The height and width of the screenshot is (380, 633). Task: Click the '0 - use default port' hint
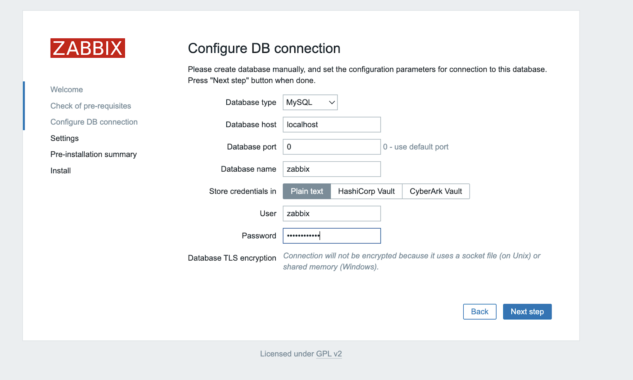click(415, 147)
